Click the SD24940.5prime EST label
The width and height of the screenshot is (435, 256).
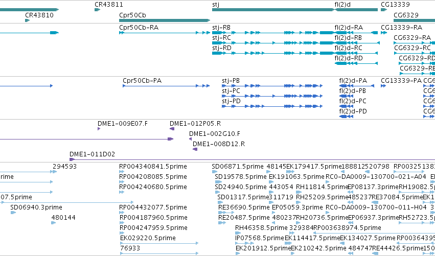pos(241,187)
